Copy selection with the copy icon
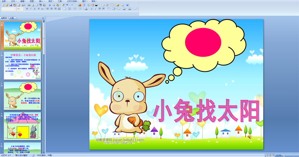Screen dimensions: 299x157 click(x=53, y=5)
